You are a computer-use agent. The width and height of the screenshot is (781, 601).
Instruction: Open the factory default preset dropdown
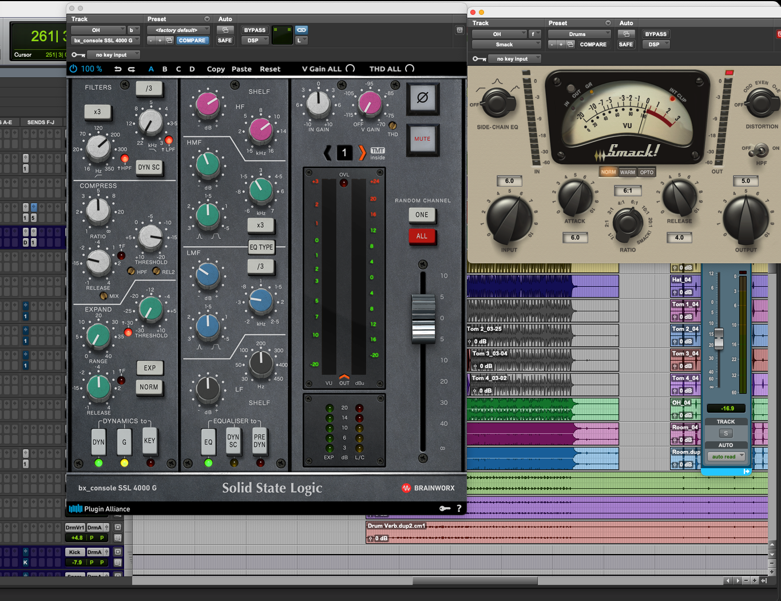click(x=180, y=30)
